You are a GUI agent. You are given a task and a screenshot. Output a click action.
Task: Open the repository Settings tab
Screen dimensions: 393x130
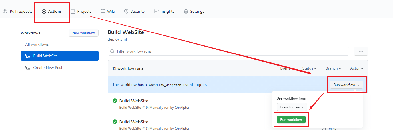pos(194,11)
